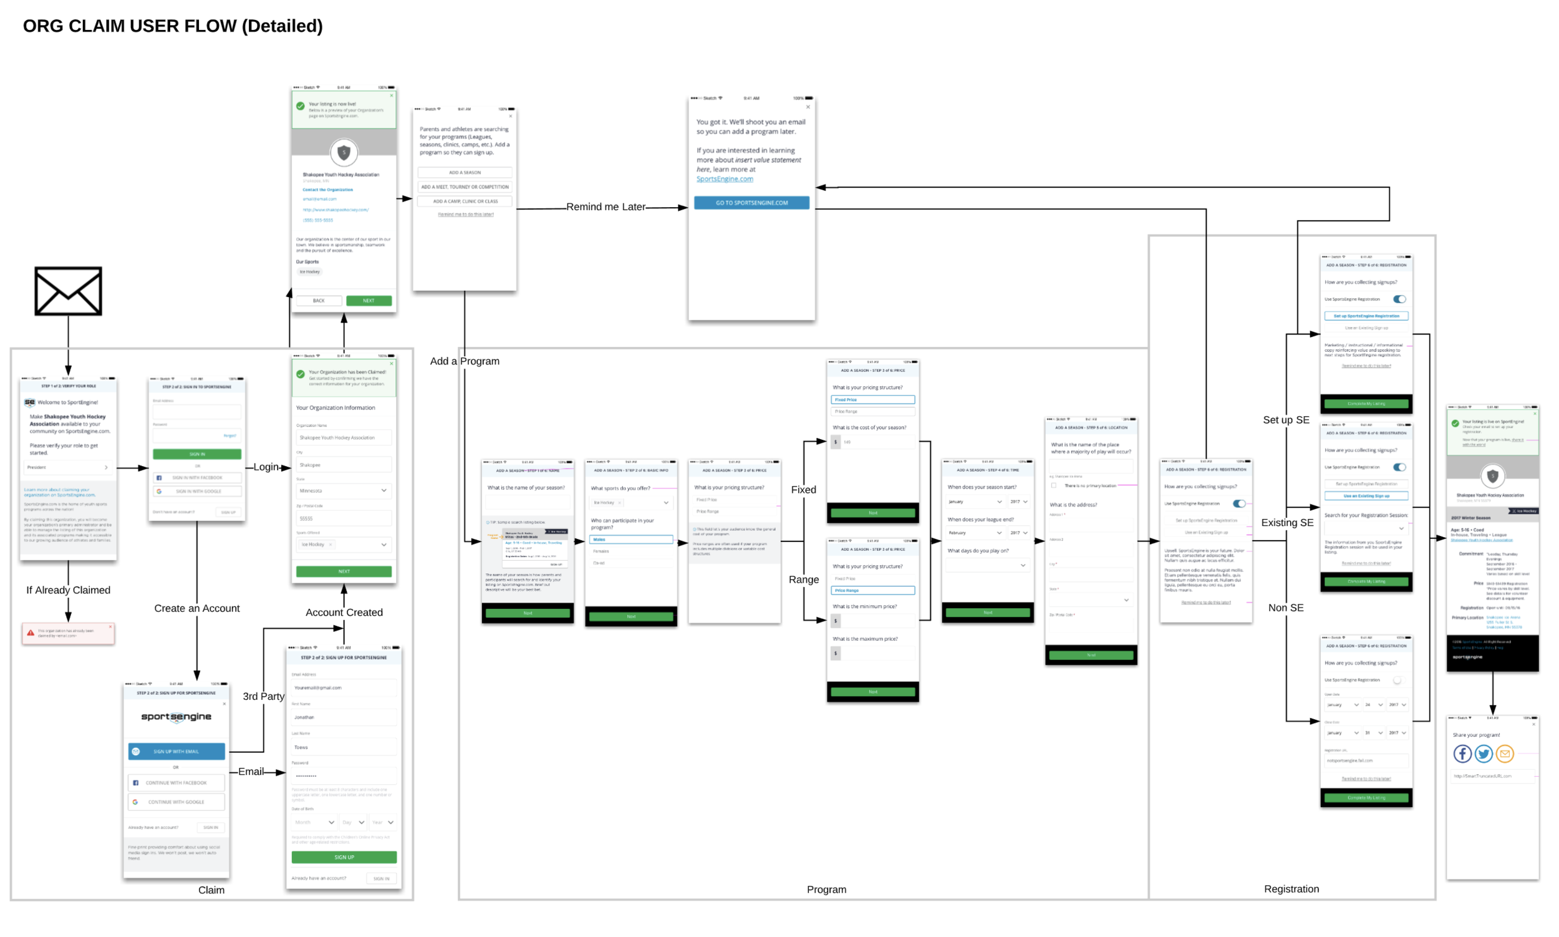Click the dollar sign prefix on cost of season field
The height and width of the screenshot is (937, 1559).
point(835,442)
